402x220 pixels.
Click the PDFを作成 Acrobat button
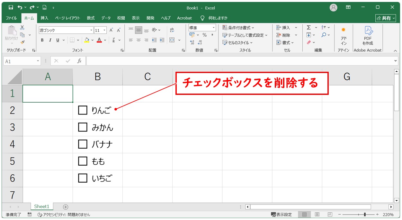pos(368,36)
